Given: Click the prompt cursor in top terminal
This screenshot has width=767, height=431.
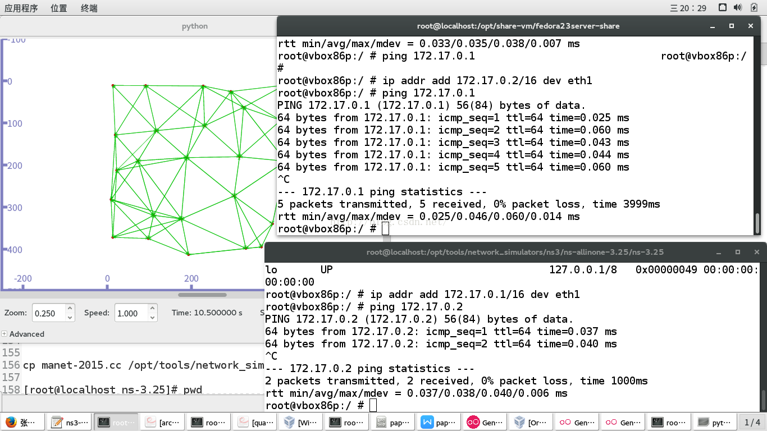Looking at the screenshot, I should [x=385, y=229].
